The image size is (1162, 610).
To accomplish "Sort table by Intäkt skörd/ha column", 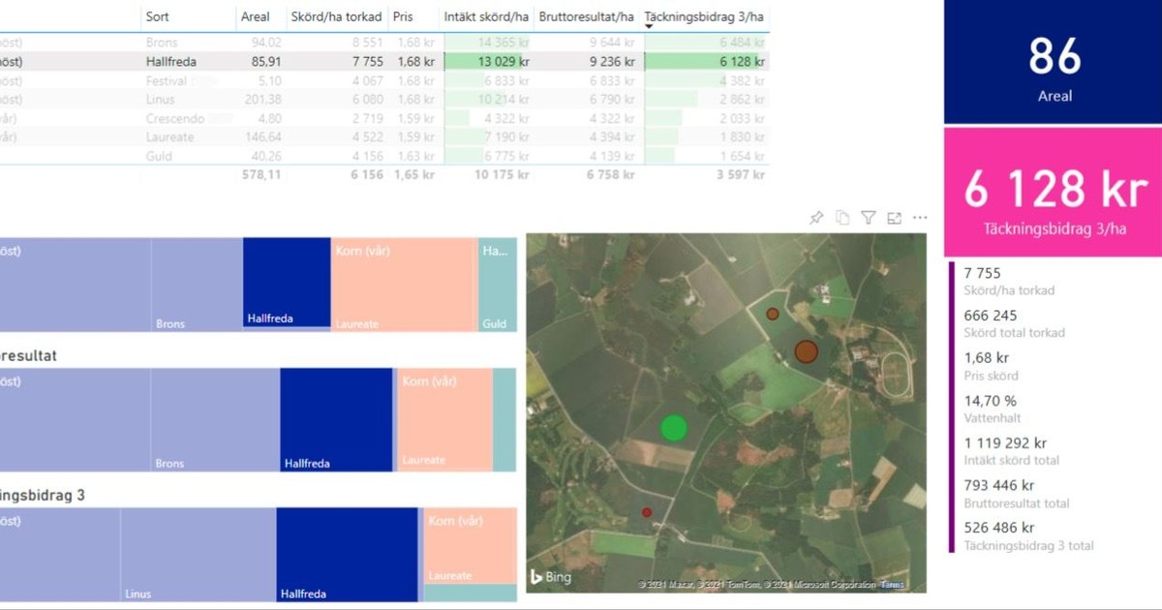I will pyautogui.click(x=486, y=17).
